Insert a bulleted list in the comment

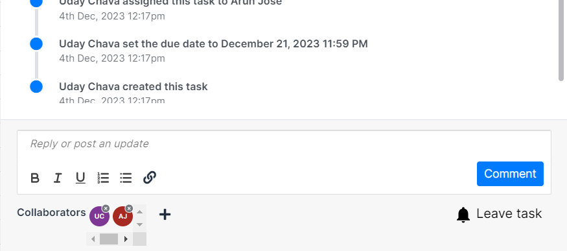126,178
